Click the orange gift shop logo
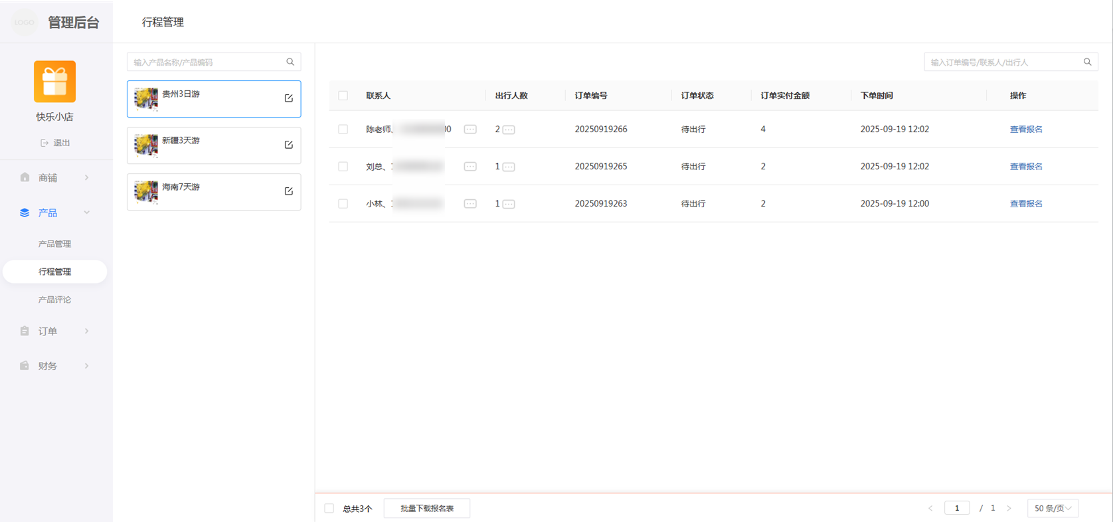The width and height of the screenshot is (1113, 522). click(x=54, y=82)
